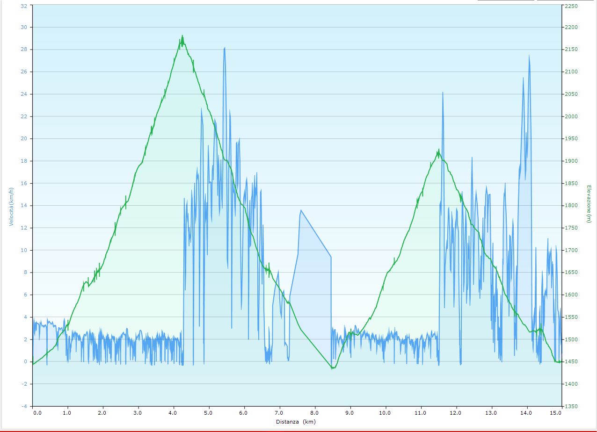Click the 0.0 distance axis label
This screenshot has height=432, width=597.
[37, 413]
